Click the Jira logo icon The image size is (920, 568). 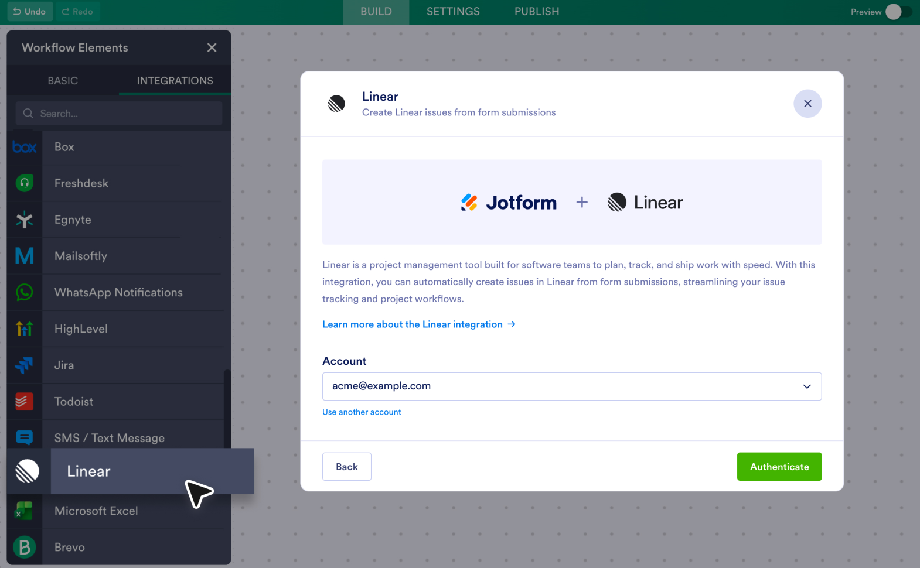pos(25,365)
